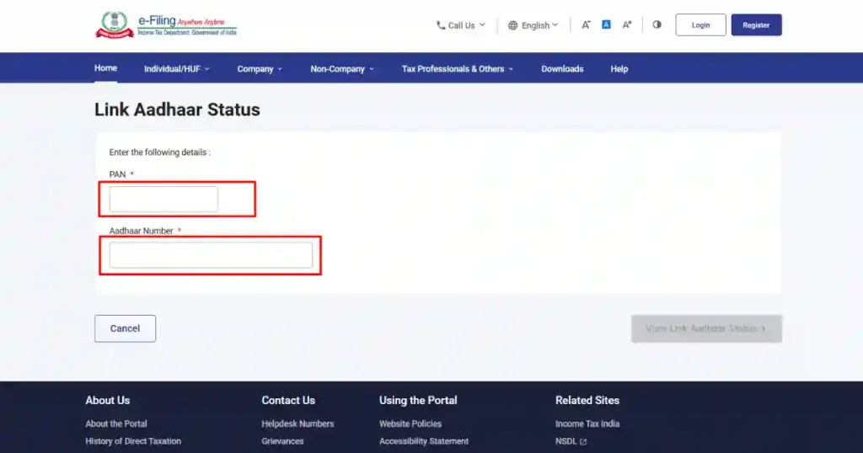Image resolution: width=863 pixels, height=453 pixels.
Task: Click the 'Enter the following details' text
Action: [x=159, y=152]
